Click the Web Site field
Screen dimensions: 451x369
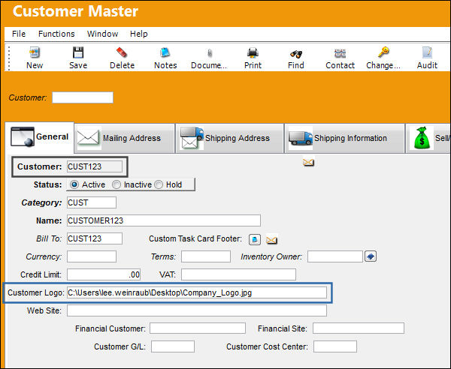tap(197, 310)
